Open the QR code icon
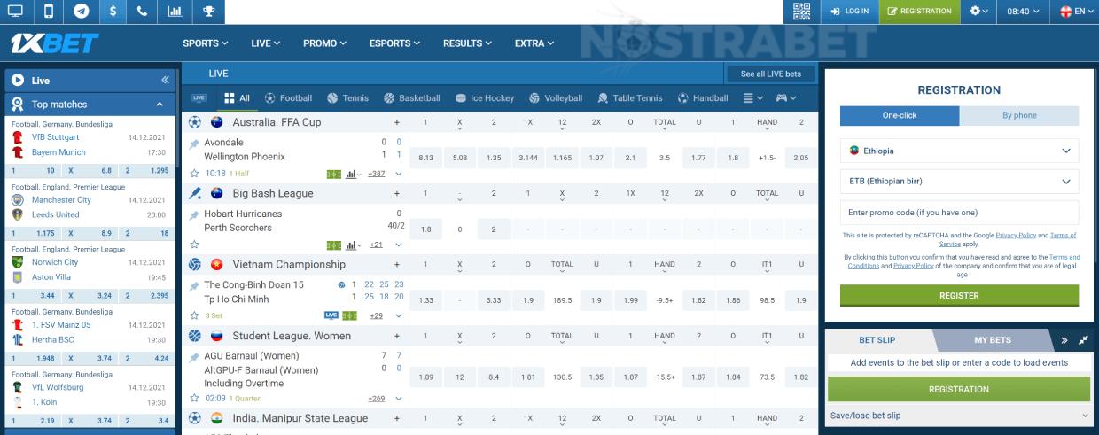The width and height of the screenshot is (1099, 435). tap(801, 12)
